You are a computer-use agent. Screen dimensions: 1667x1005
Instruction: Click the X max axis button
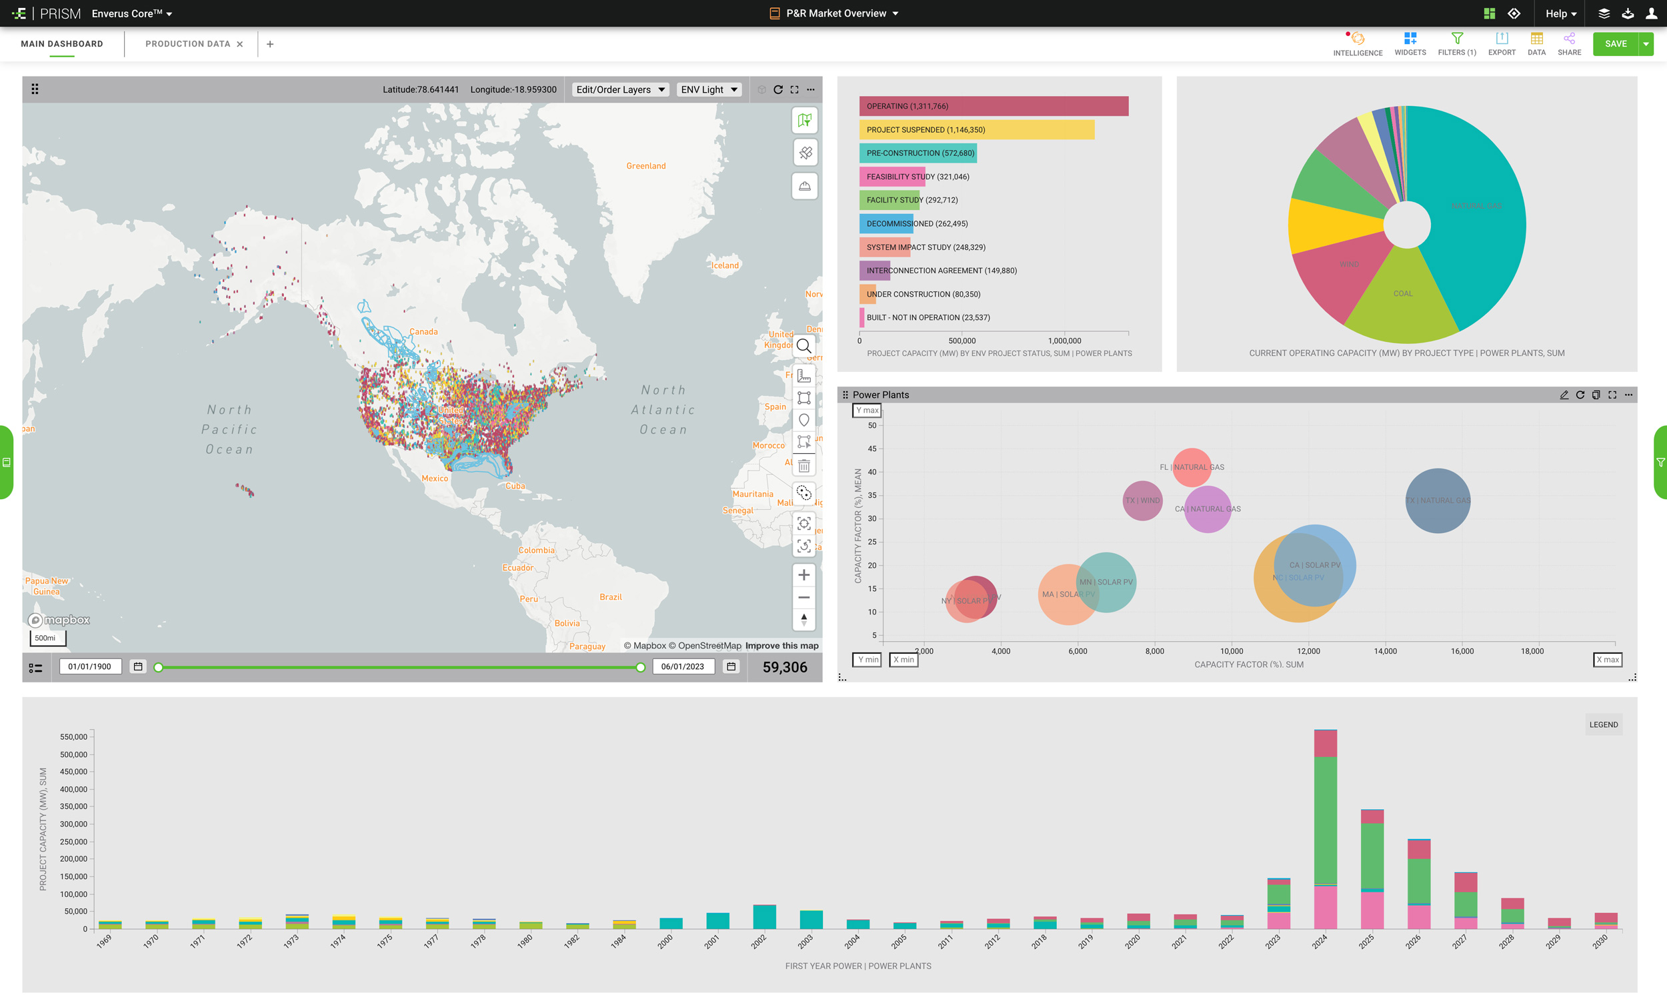[1608, 660]
